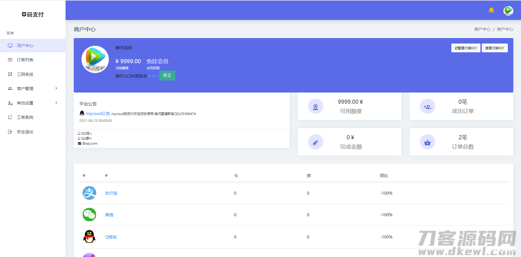Click the 查看对接KEY button

(495, 48)
